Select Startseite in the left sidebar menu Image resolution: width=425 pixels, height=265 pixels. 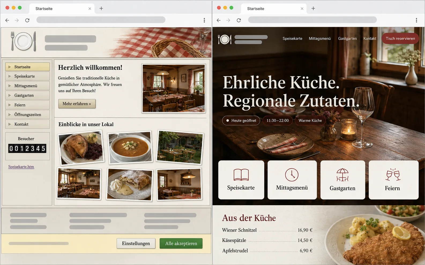(27, 67)
